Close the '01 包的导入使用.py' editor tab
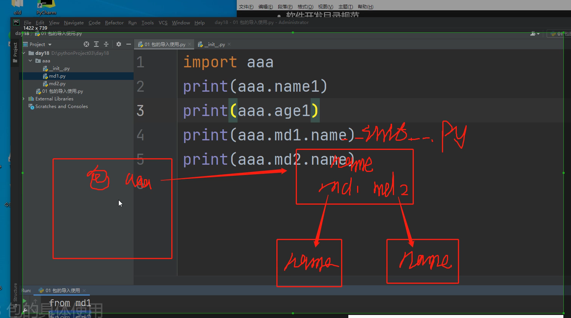Screen dimensions: 571x318 coord(190,45)
